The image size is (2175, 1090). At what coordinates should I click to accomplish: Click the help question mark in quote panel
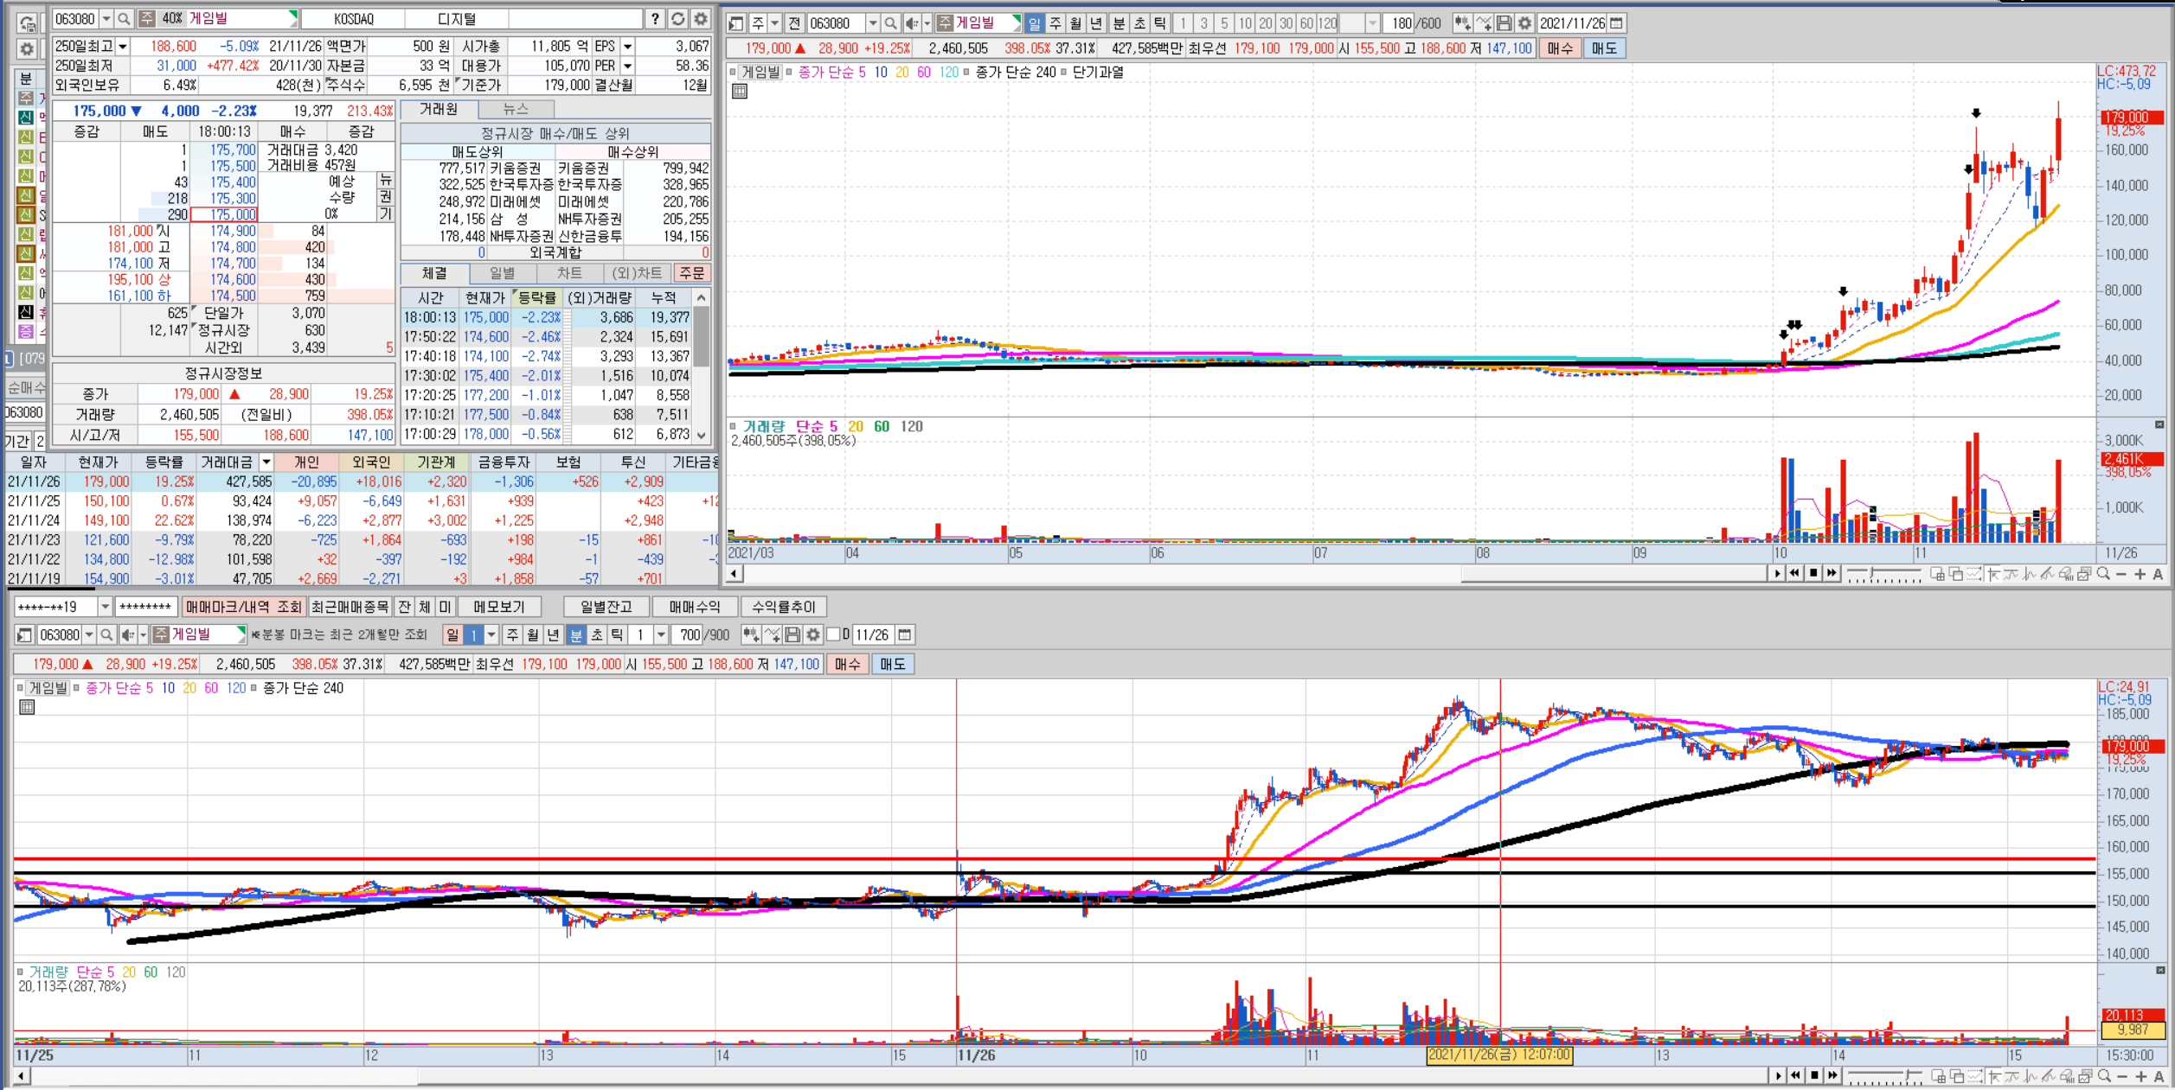pos(656,18)
